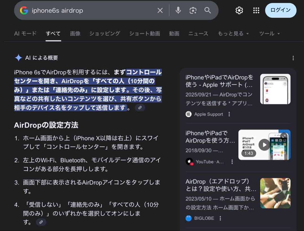This screenshot has height=231, width=304.
Task: Open the ニュース tab
Action: click(198, 33)
